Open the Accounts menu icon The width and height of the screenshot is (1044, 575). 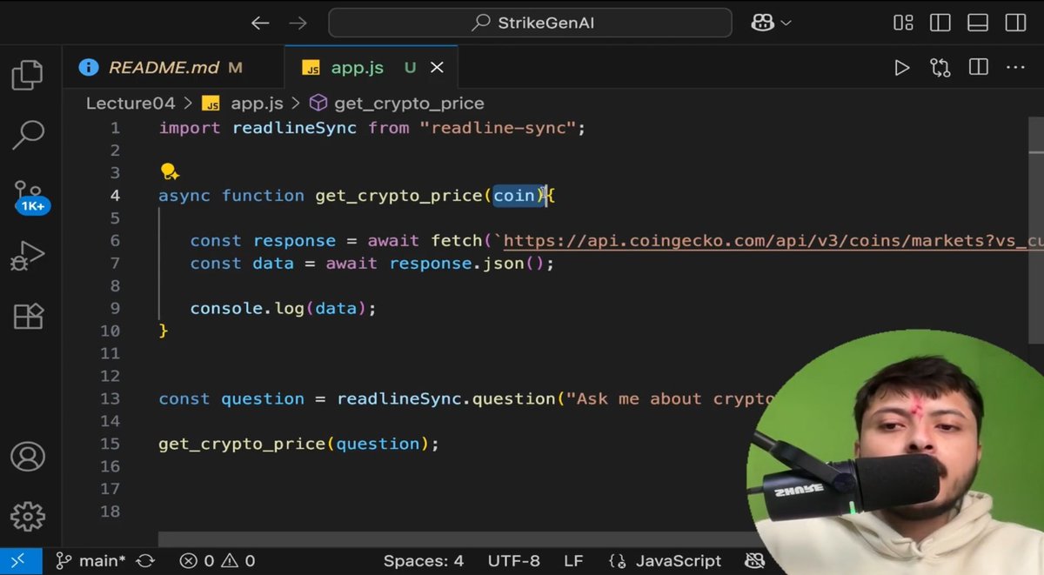(27, 458)
